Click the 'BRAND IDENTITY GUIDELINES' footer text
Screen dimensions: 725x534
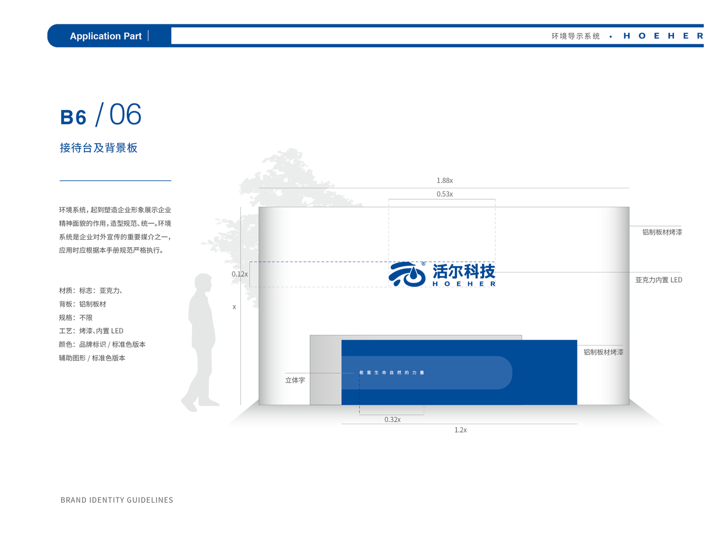(117, 500)
